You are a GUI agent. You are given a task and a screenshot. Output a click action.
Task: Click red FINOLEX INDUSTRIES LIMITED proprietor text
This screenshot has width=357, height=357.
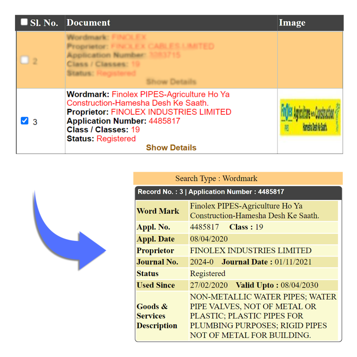tap(171, 112)
